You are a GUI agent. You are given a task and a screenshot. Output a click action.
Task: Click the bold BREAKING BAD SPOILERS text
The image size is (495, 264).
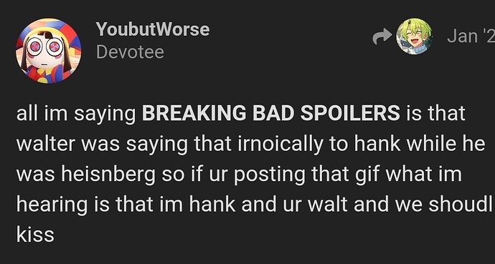coord(271,113)
